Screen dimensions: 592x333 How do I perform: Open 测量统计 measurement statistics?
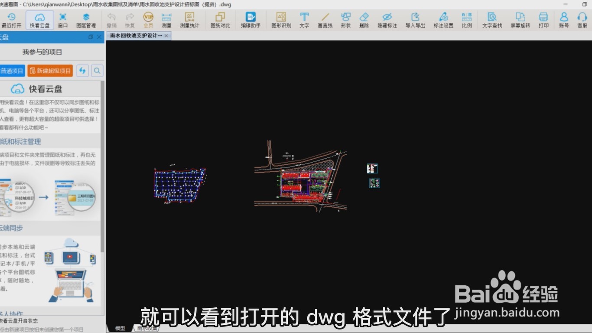190,20
